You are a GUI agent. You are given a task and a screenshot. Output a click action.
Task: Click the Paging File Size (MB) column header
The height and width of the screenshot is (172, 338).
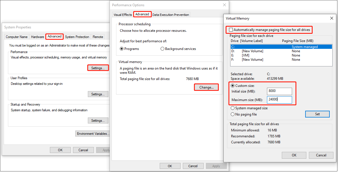[298, 41]
